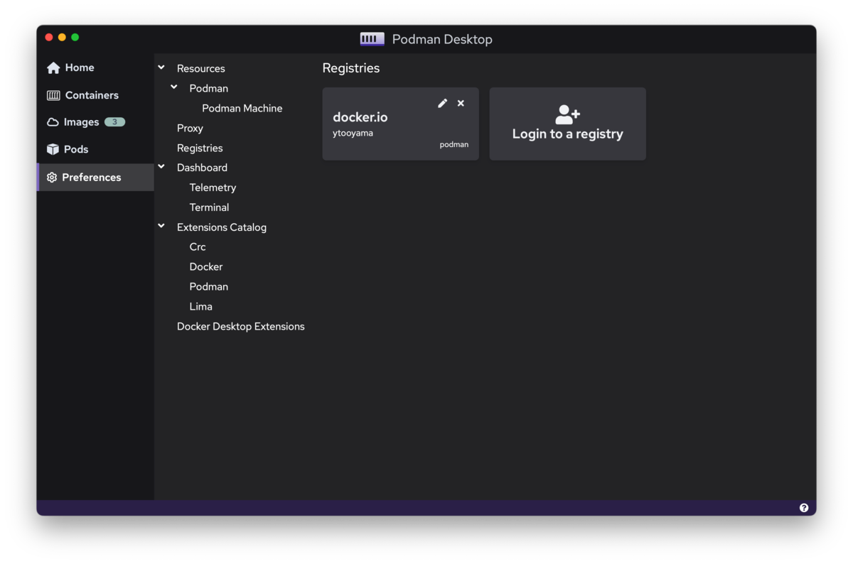Edit the docker.io registry with pencil icon
This screenshot has height=564, width=853.
click(x=442, y=103)
